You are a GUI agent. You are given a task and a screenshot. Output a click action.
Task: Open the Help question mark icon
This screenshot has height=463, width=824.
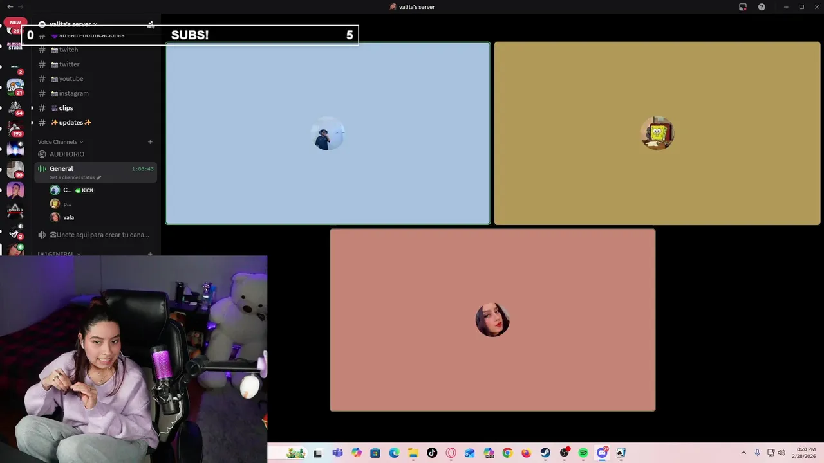coord(762,6)
